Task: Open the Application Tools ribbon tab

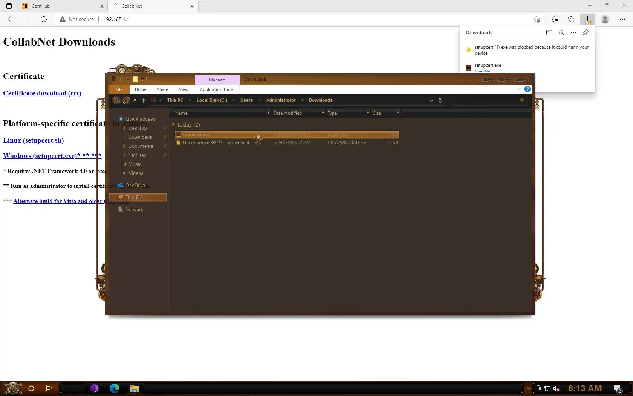Action: pos(217,89)
